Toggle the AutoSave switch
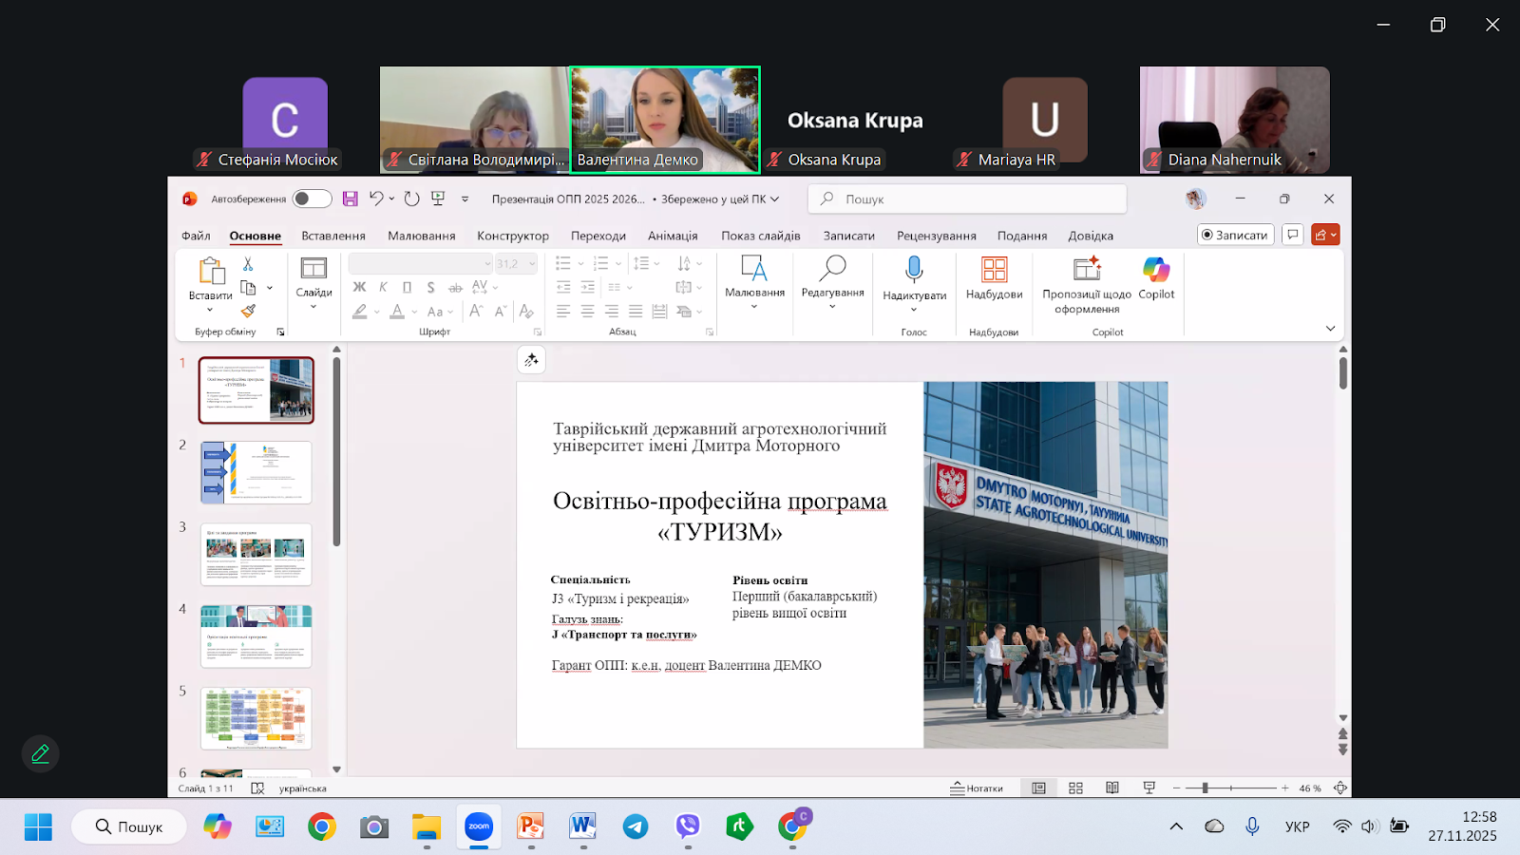Viewport: 1520px width, 855px height. pos(312,199)
